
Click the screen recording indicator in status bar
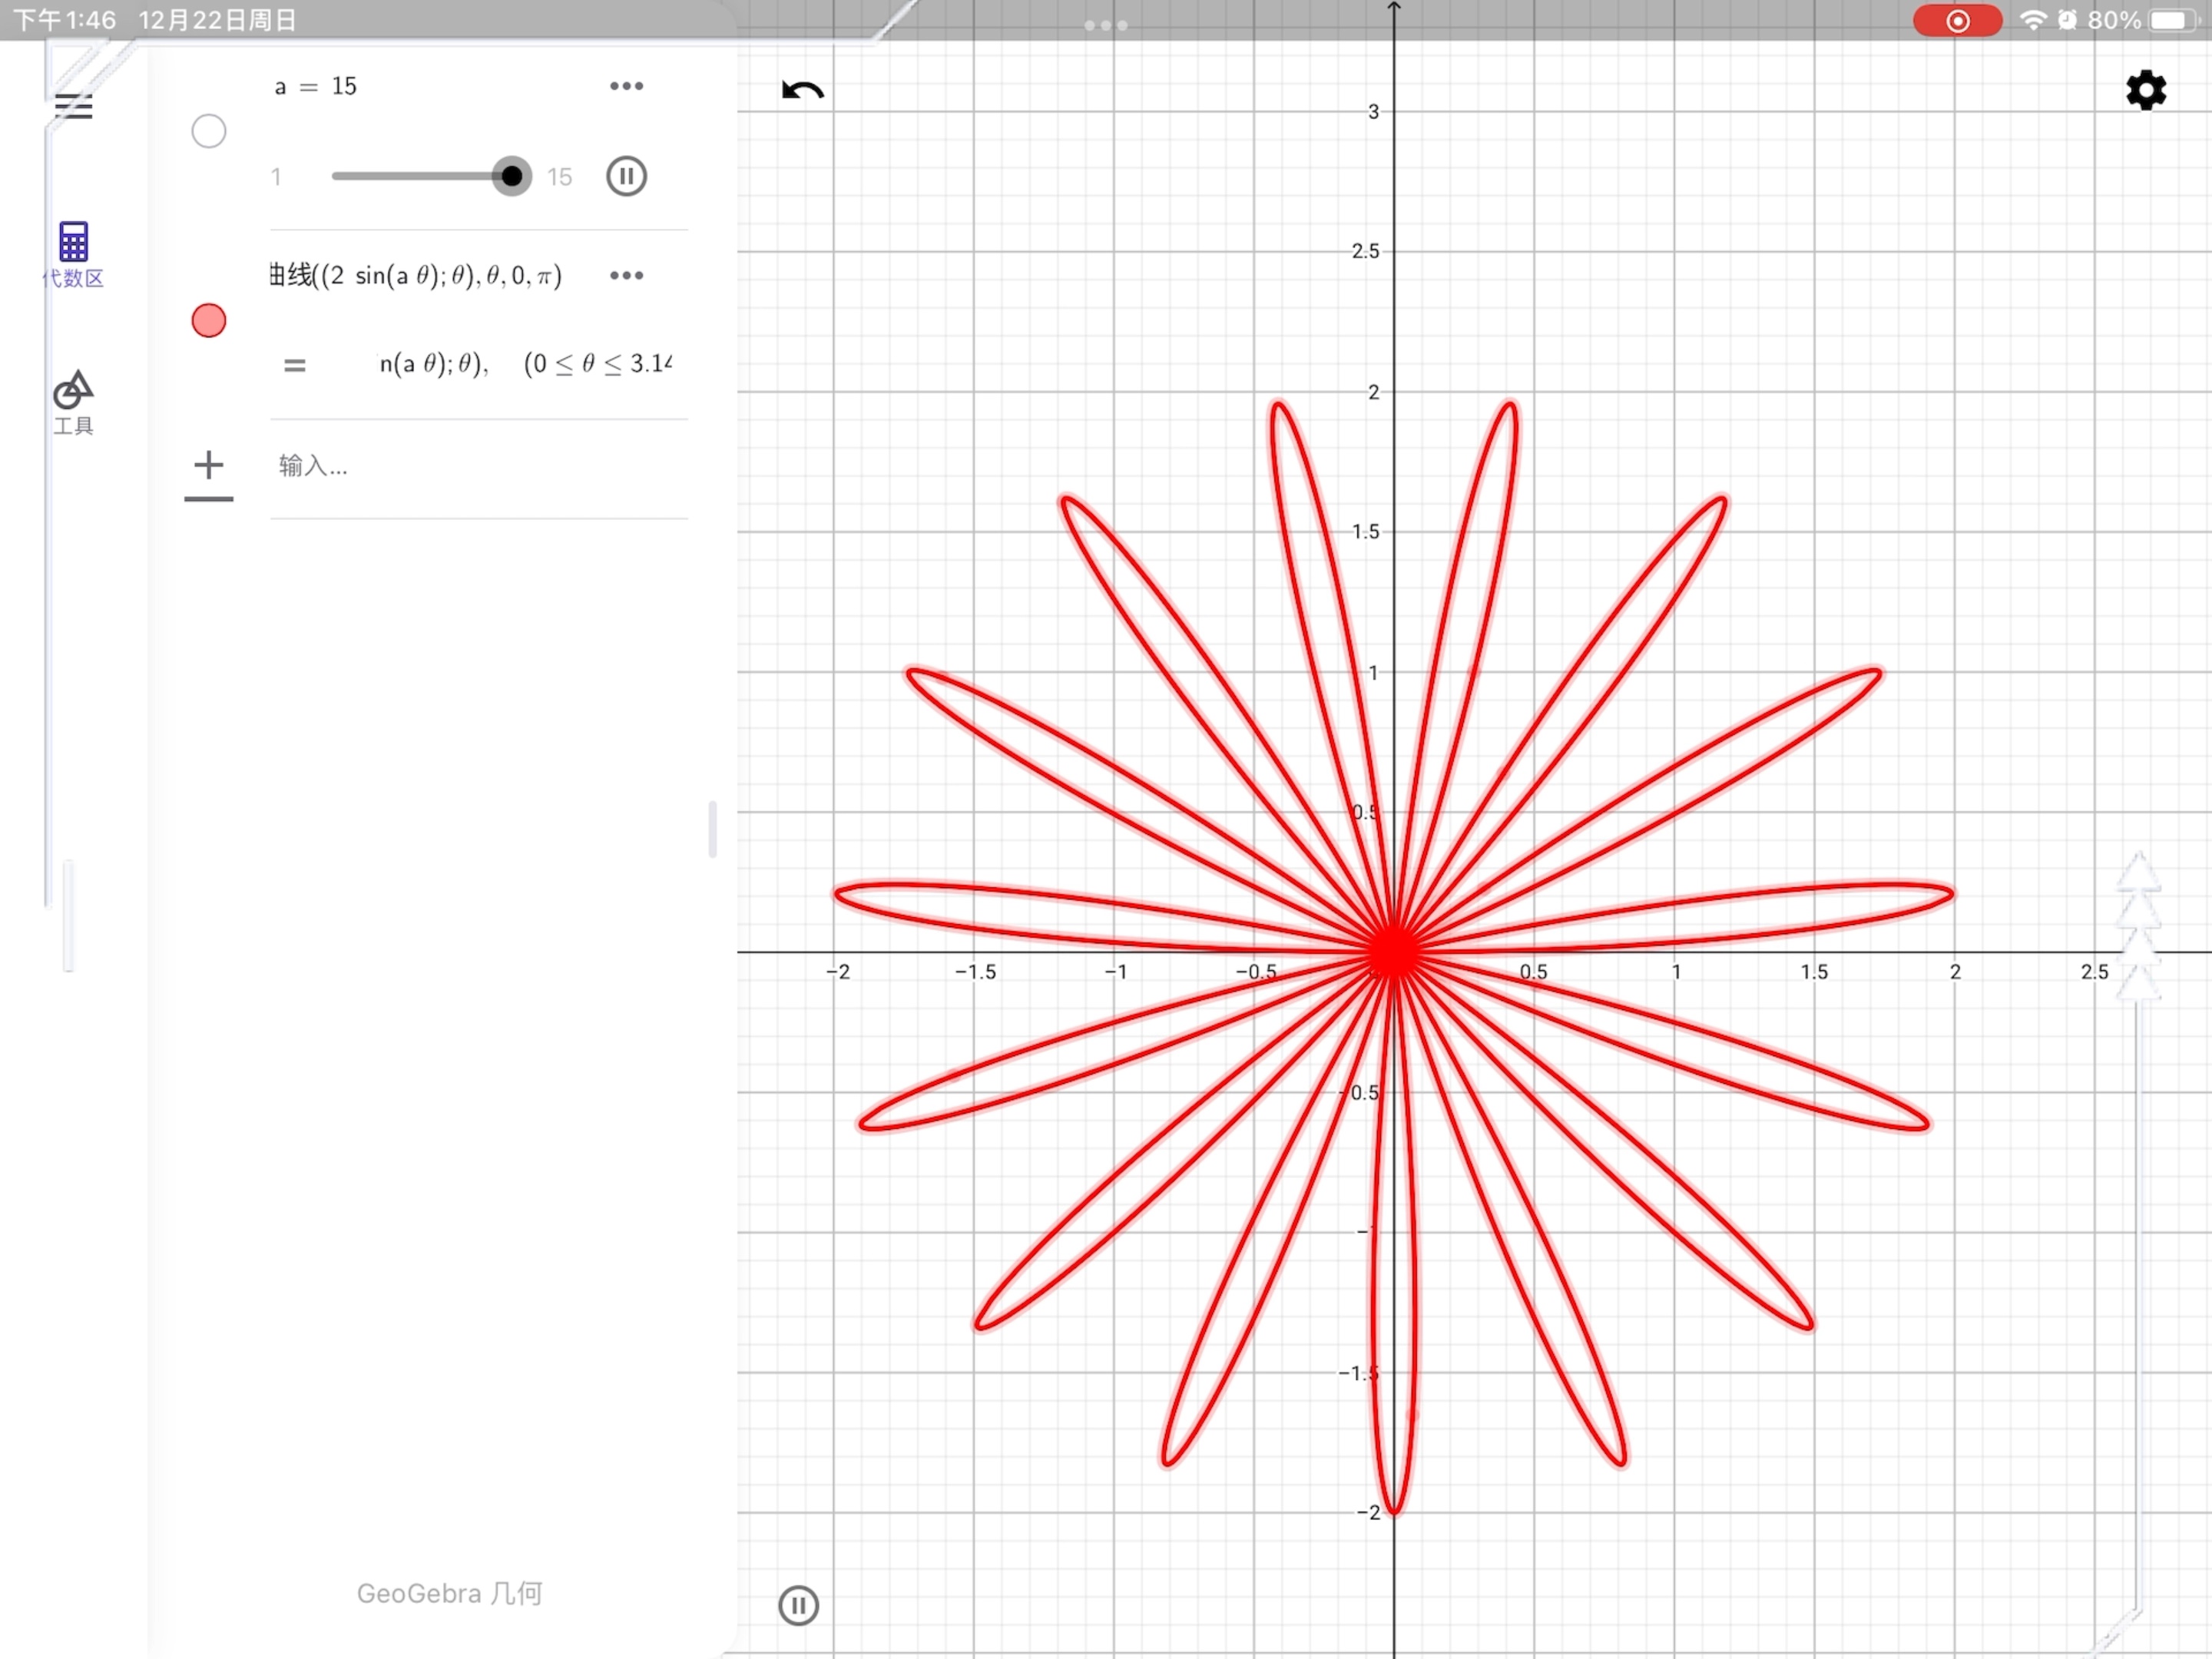[x=1957, y=21]
